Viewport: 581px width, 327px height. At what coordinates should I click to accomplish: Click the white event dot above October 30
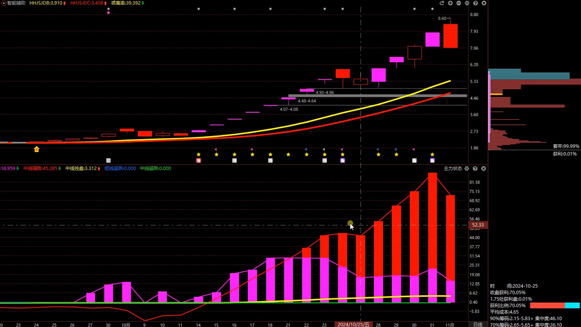click(x=414, y=9)
